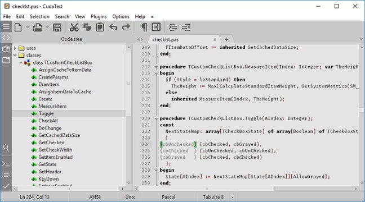
Task: Open the File menu
Action: [x=7, y=16]
